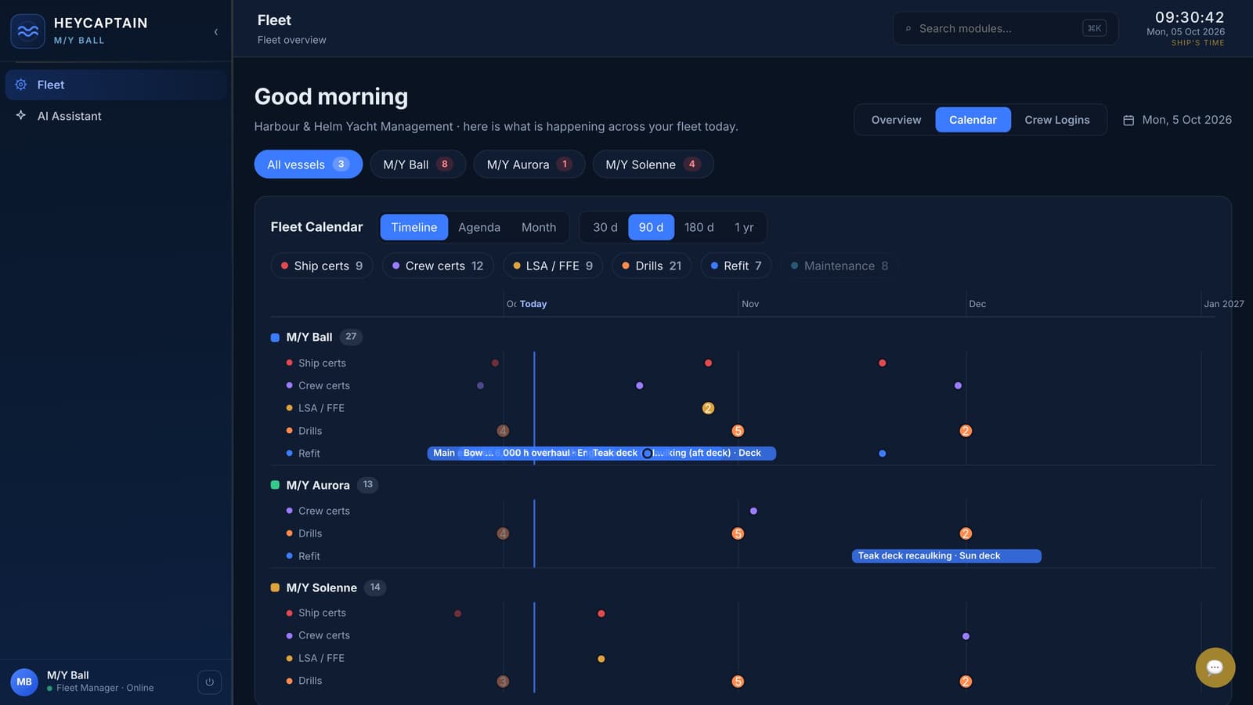Collapse the M/Y Aurora vessel group
The image size is (1253, 705).
click(324, 485)
